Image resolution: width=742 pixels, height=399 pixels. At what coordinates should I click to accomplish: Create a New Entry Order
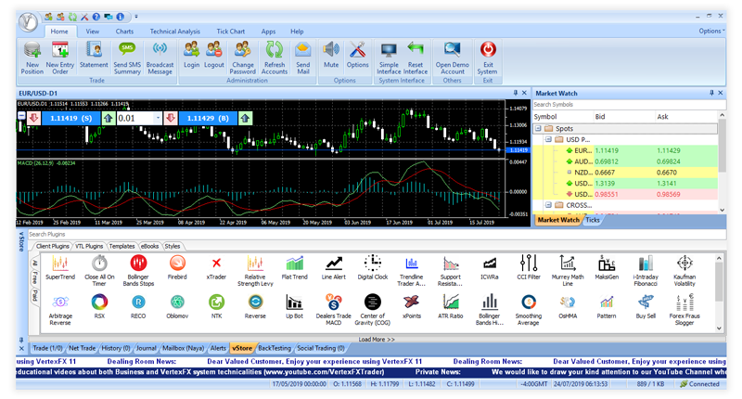[60, 58]
